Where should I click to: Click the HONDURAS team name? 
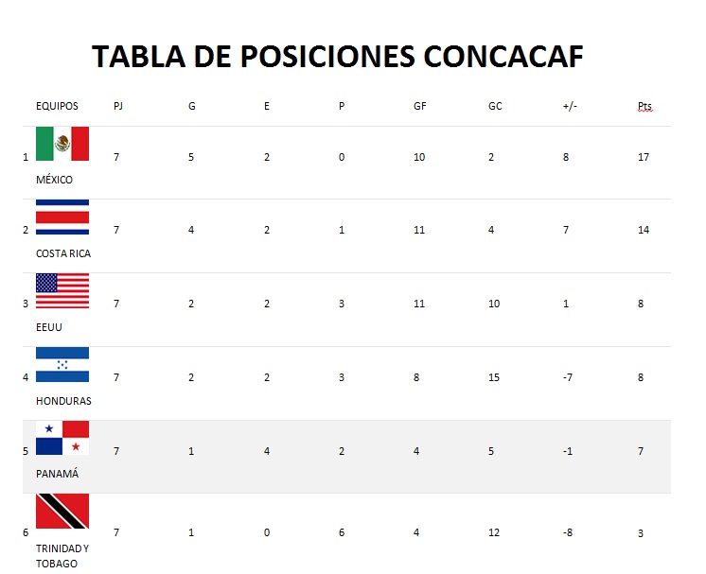pos(63,401)
